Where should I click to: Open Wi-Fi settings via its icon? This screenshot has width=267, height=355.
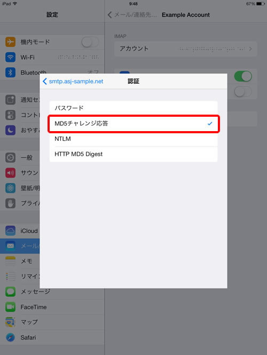pyautogui.click(x=11, y=57)
